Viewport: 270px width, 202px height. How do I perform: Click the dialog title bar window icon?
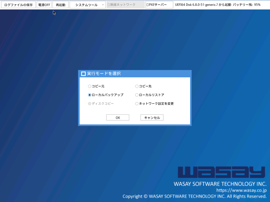coord(83,74)
